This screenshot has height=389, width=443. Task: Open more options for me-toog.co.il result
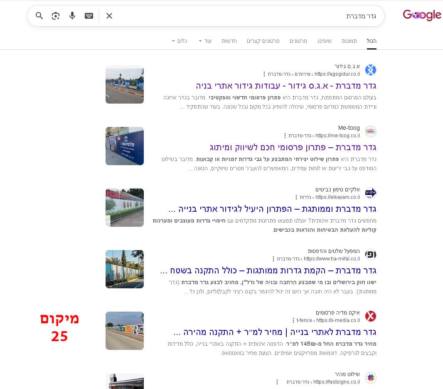(x=285, y=136)
